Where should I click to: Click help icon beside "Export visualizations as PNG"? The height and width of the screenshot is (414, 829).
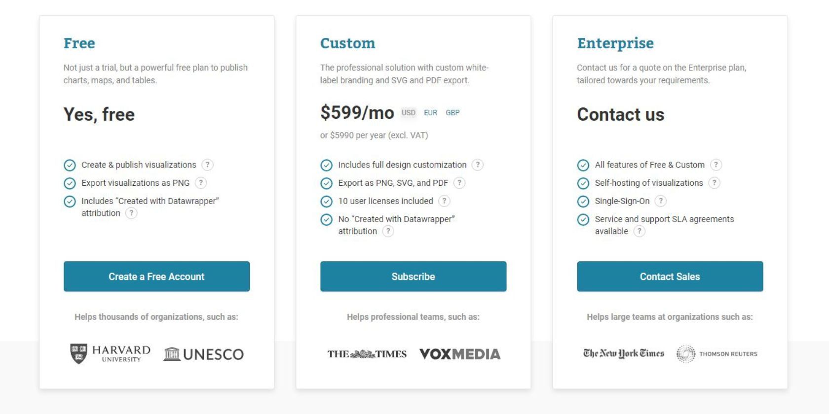[x=201, y=183]
